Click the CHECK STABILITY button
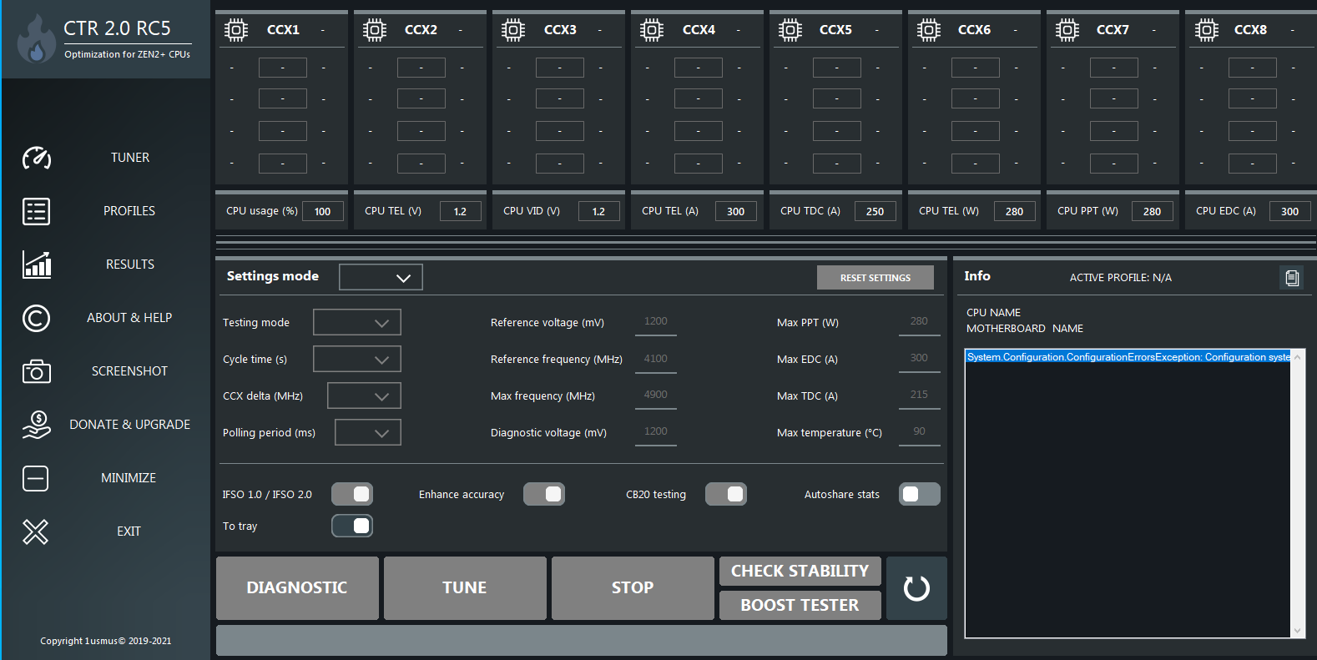Image resolution: width=1317 pixels, height=660 pixels. [x=800, y=571]
